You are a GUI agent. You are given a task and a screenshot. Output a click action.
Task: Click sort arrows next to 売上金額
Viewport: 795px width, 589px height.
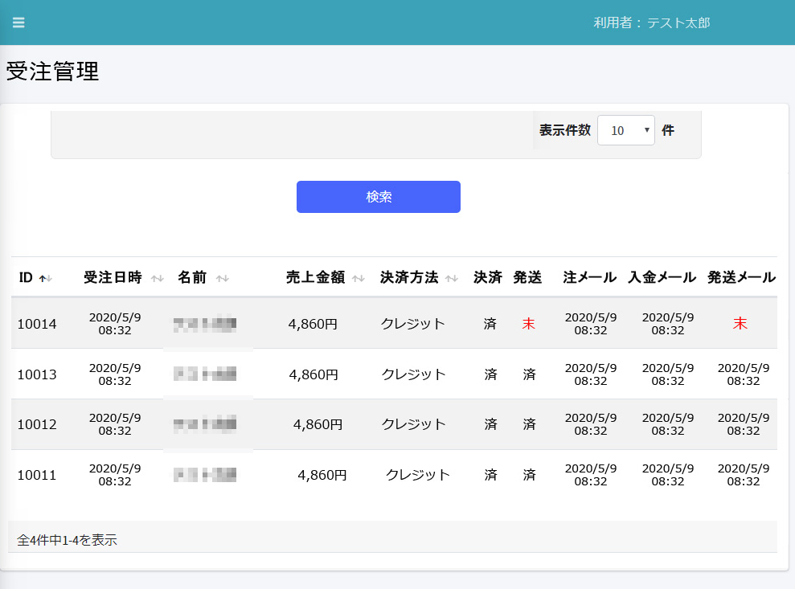(359, 278)
